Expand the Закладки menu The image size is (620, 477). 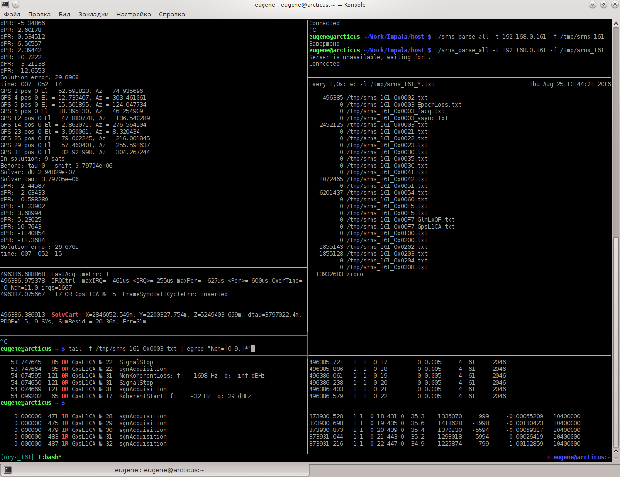(x=93, y=15)
